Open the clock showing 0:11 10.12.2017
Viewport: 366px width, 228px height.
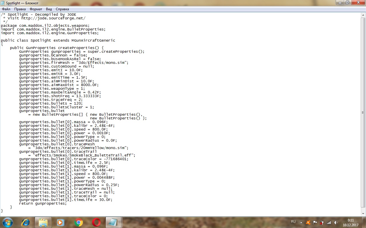(351, 223)
